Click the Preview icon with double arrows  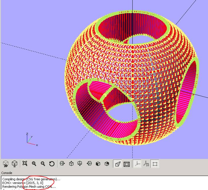click(6, 164)
